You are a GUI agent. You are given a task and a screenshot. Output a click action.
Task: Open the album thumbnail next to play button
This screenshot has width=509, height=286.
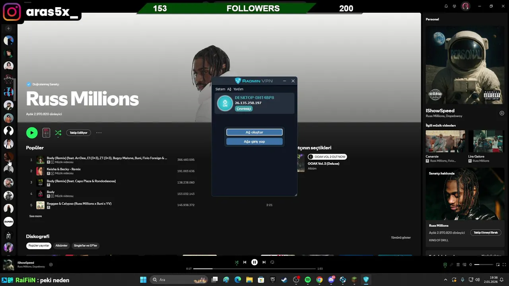click(x=46, y=133)
